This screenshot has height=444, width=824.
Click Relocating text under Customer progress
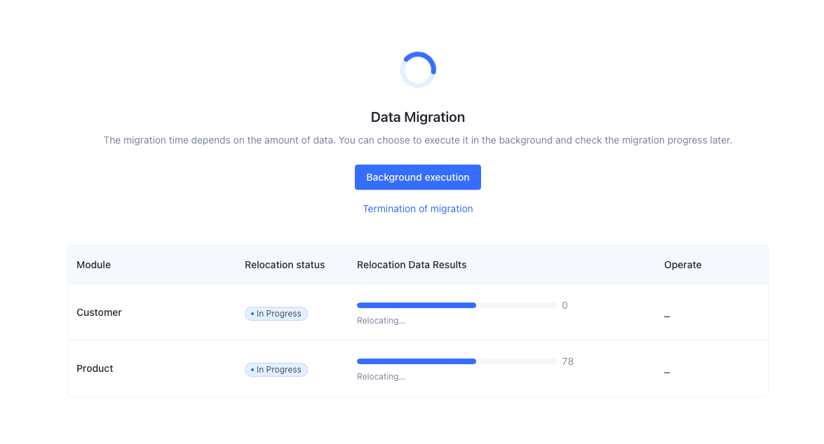click(381, 321)
